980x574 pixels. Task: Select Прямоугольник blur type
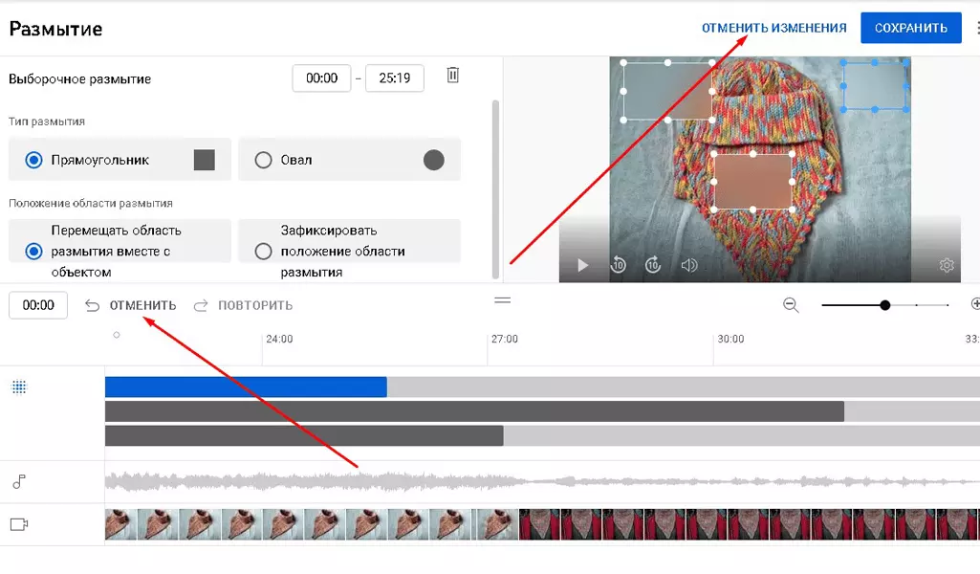pos(120,160)
